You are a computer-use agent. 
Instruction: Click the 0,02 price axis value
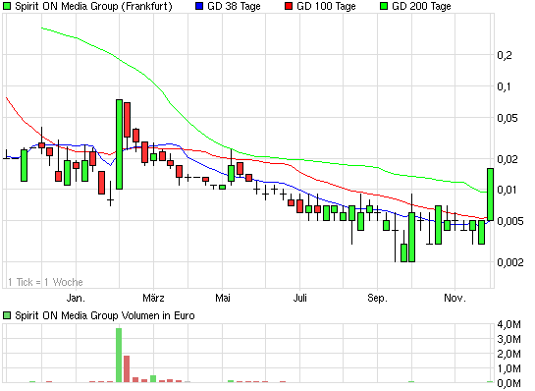click(x=508, y=159)
